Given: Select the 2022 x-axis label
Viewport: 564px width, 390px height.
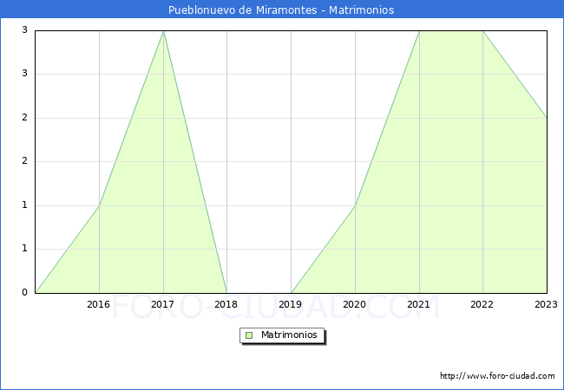Looking at the screenshot, I should pyautogui.click(x=482, y=304).
